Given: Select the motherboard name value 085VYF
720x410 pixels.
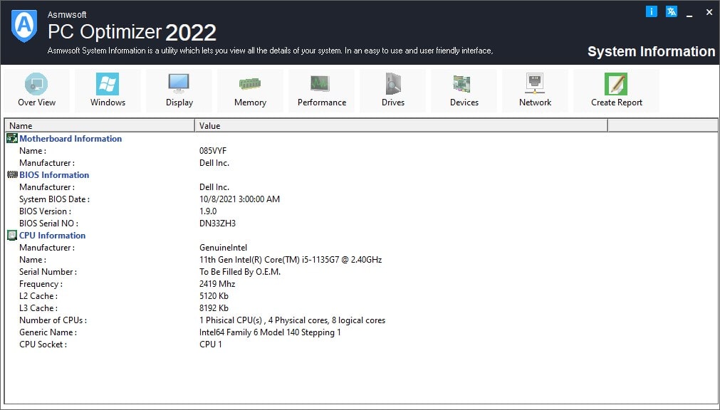Looking at the screenshot, I should coord(213,151).
